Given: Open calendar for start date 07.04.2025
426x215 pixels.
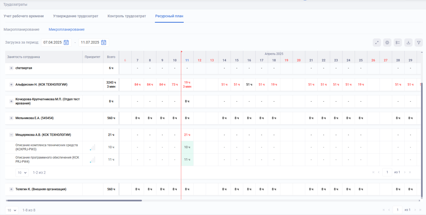Looking at the screenshot, I should [x=66, y=42].
